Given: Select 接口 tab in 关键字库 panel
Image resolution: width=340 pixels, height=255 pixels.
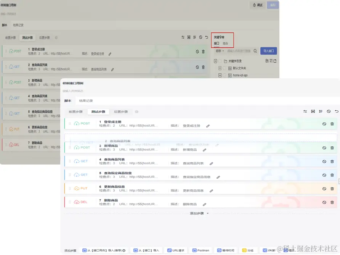Looking at the screenshot, I should pos(217,43).
